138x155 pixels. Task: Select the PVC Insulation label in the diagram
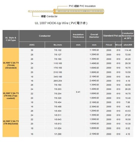coord(82,6)
